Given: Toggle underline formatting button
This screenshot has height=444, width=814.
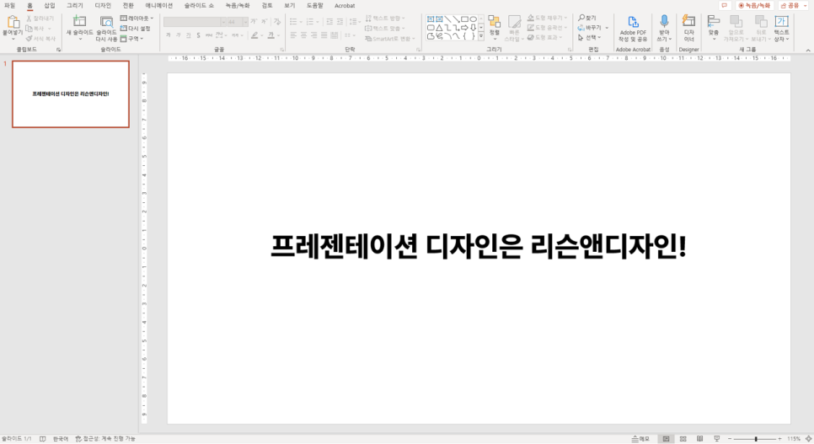Looking at the screenshot, I should [188, 35].
